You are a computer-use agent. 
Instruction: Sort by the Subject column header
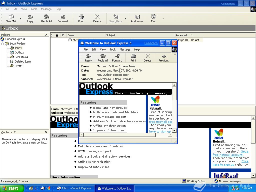coord(140,35)
